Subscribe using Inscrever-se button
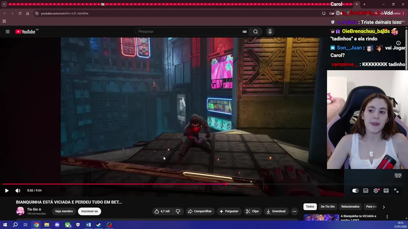Viewport: 408px width, 229px height. click(x=90, y=211)
